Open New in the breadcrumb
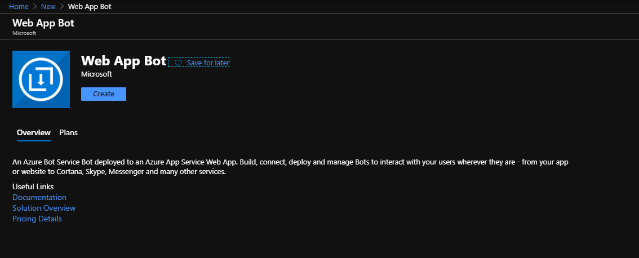The height and width of the screenshot is (258, 639). click(48, 7)
